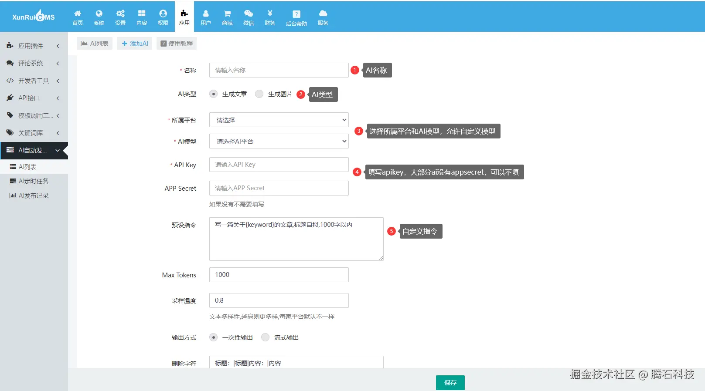Viewport: 705px width, 391px height.
Task: Click the 评论系统 comments icon in sidebar
Action: [x=10, y=63]
